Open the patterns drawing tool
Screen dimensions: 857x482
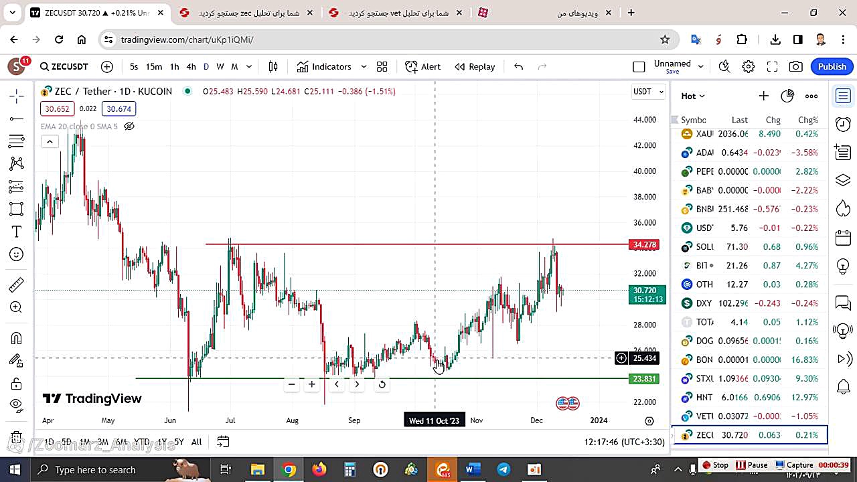click(x=17, y=164)
